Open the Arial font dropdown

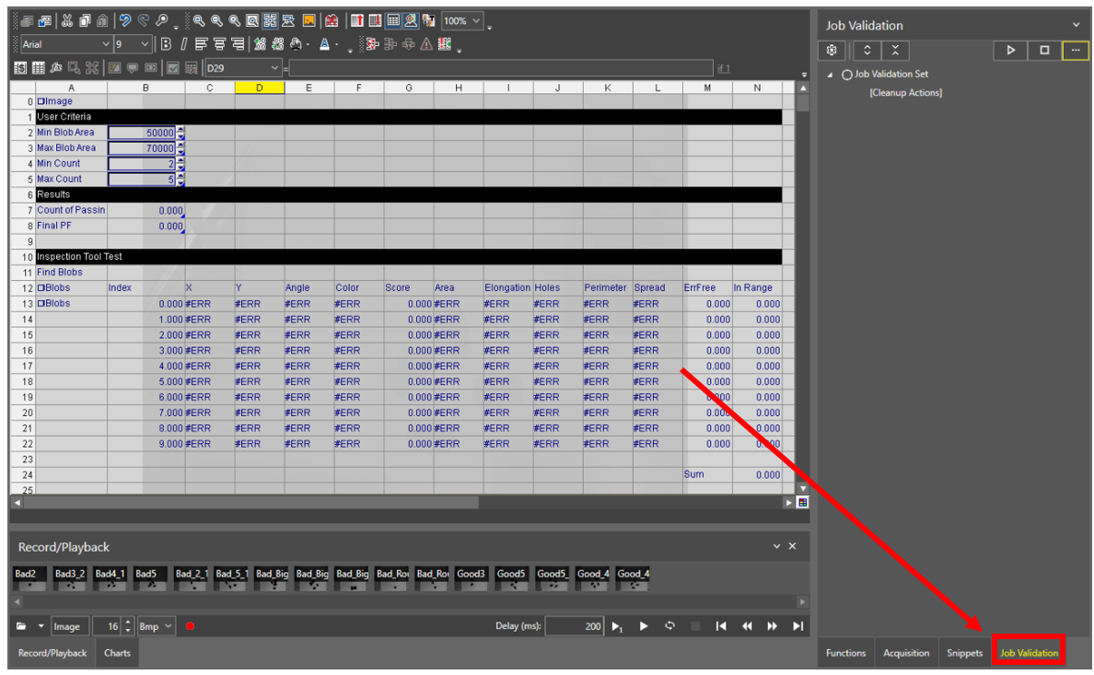[x=105, y=44]
